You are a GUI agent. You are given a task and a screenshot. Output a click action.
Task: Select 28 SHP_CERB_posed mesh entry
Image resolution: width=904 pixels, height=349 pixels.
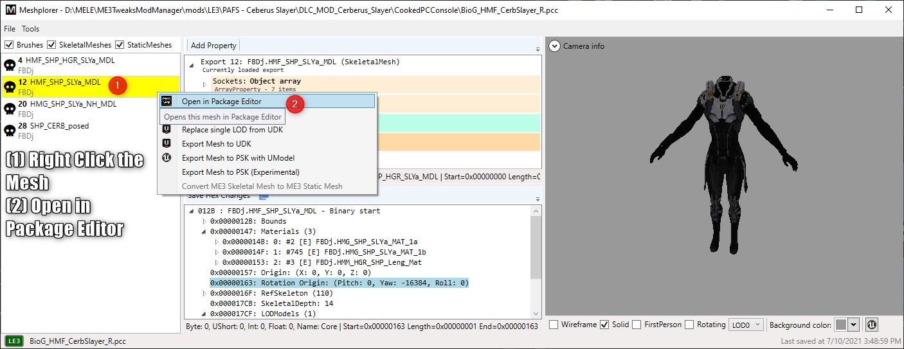[91, 130]
